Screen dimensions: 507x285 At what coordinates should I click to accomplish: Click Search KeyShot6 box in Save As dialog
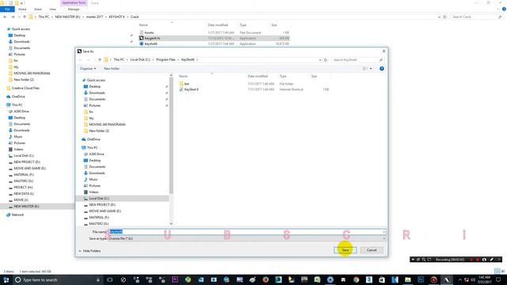(357, 60)
